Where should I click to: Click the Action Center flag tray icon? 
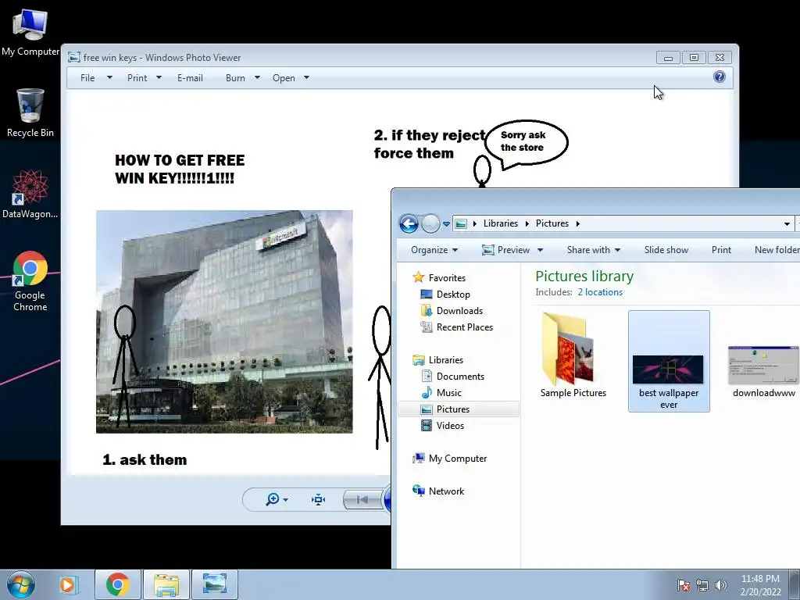coord(683,585)
